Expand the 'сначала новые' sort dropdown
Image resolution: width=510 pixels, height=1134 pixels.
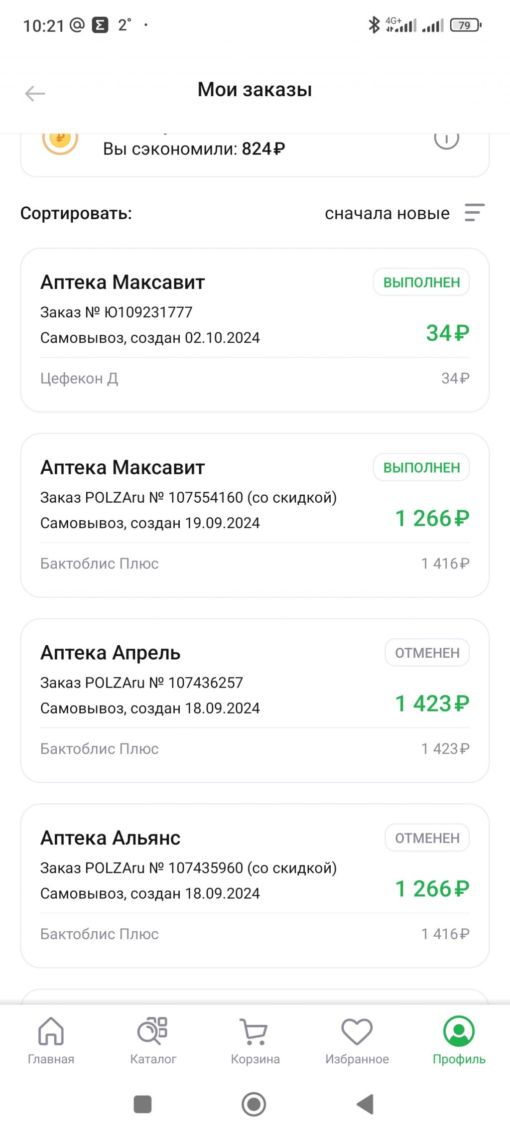pyautogui.click(x=387, y=213)
